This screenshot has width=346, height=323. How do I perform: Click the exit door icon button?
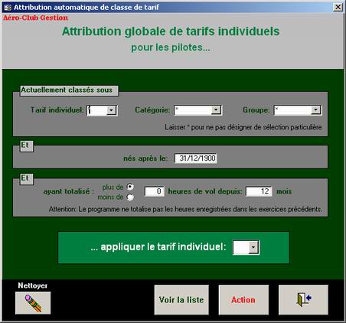pos(303,300)
